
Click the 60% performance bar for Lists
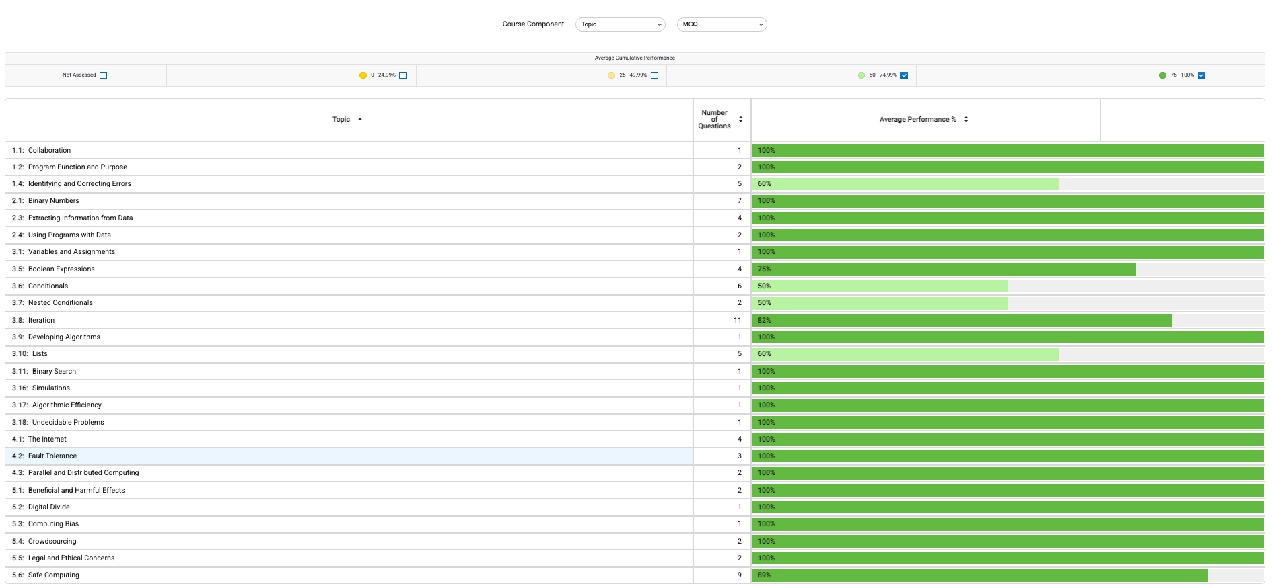click(x=905, y=354)
